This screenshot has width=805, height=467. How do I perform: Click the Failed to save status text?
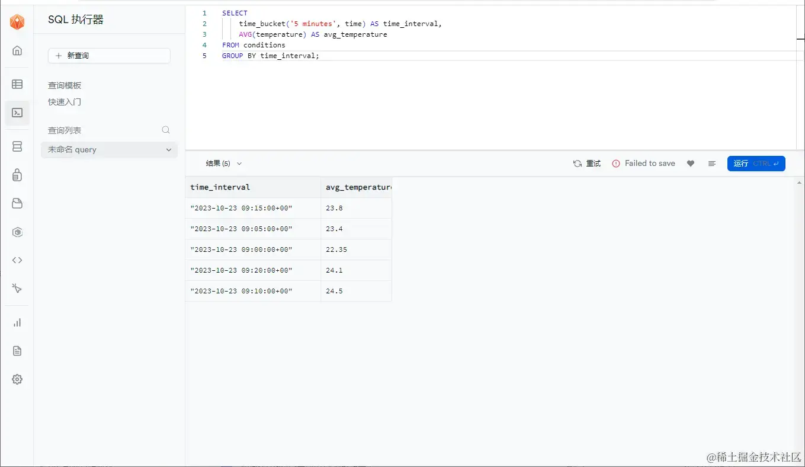[x=650, y=164]
